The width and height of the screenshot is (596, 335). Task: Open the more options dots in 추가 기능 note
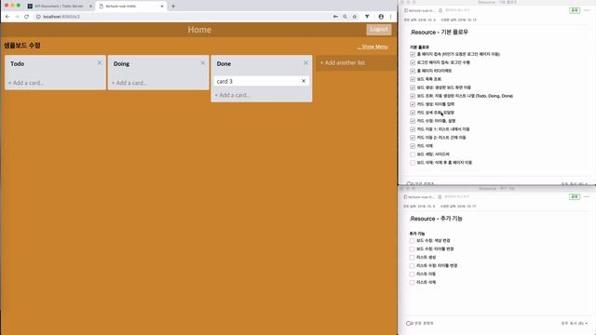point(587,196)
